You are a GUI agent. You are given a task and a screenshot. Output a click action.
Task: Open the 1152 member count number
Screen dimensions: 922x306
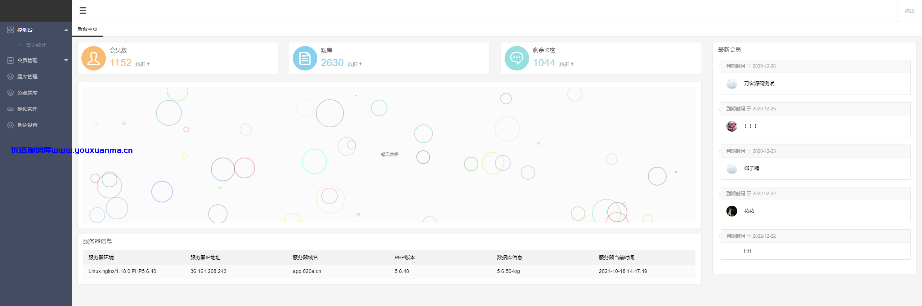pos(121,63)
